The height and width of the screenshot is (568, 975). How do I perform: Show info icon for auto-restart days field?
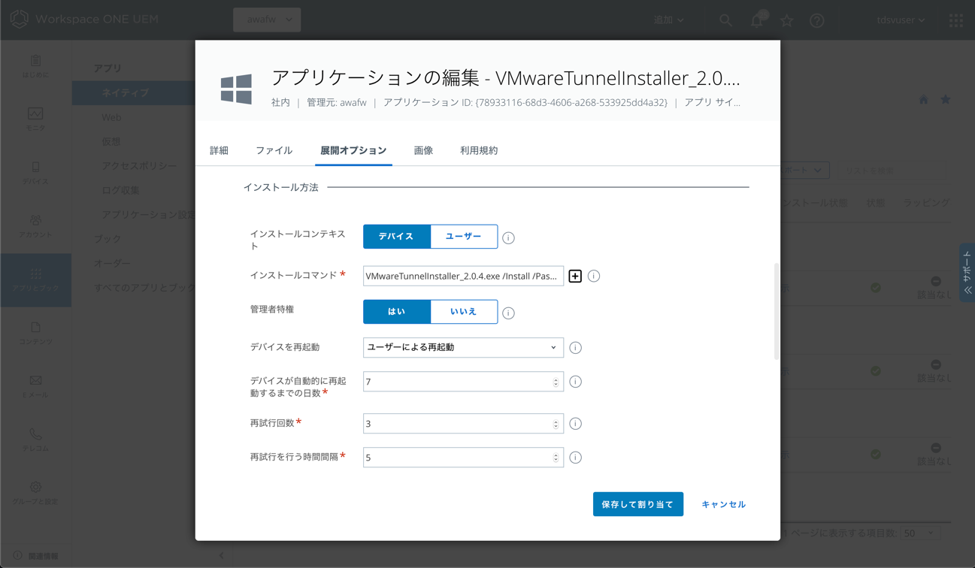(576, 382)
